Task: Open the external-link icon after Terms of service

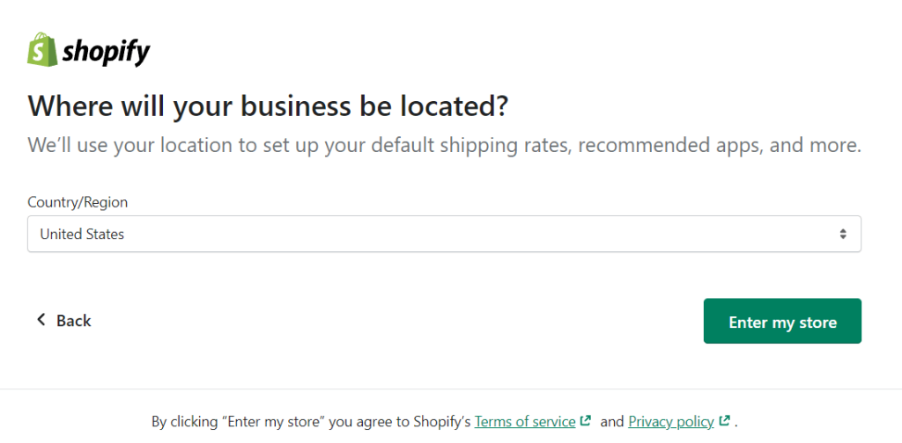Action: tap(586, 421)
